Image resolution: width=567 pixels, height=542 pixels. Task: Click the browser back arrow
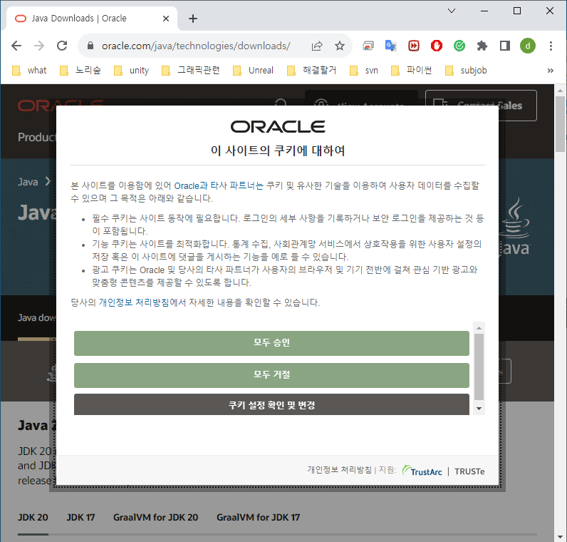[x=16, y=46]
